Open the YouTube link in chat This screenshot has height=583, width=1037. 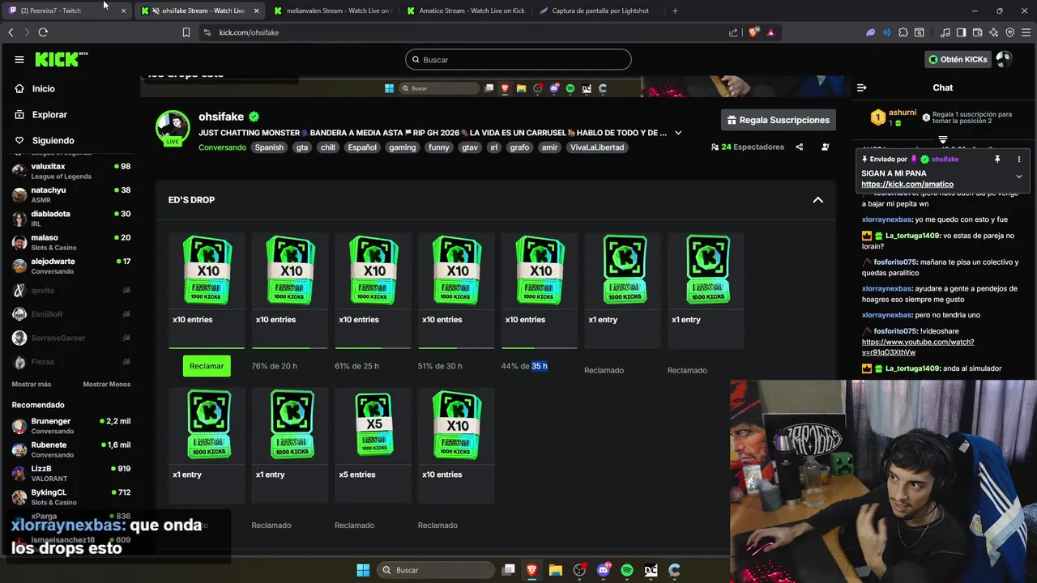(x=918, y=347)
